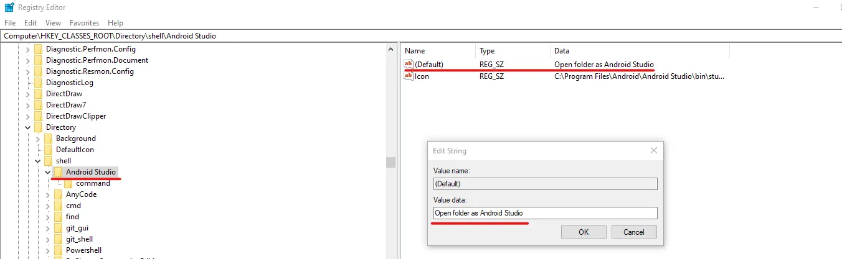Select the Android Studio folder icon
This screenshot has width=842, height=259.
tap(58, 172)
